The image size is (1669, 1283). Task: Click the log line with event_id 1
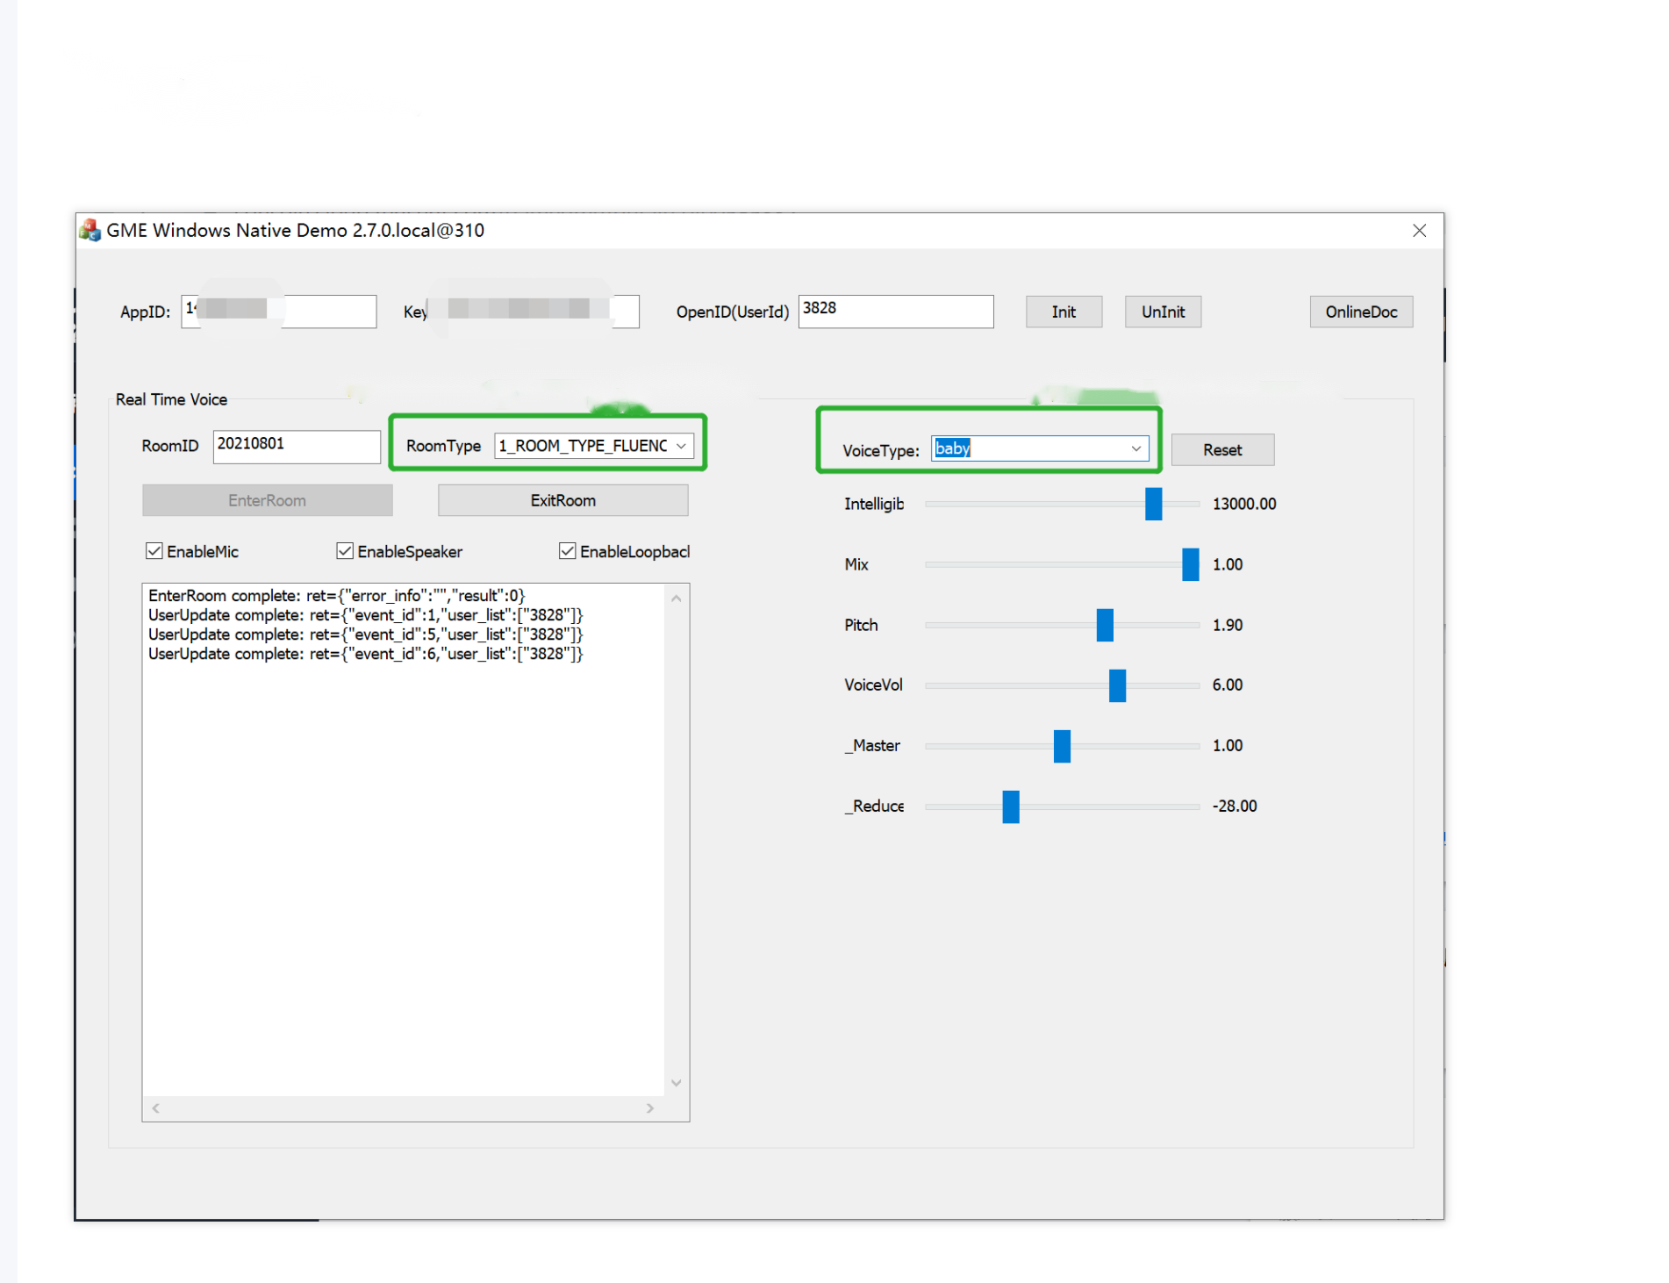(x=366, y=615)
